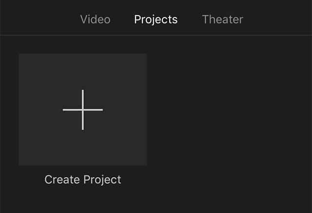312x213 pixels.
Task: Click the Create Project tile
Action: tap(83, 110)
